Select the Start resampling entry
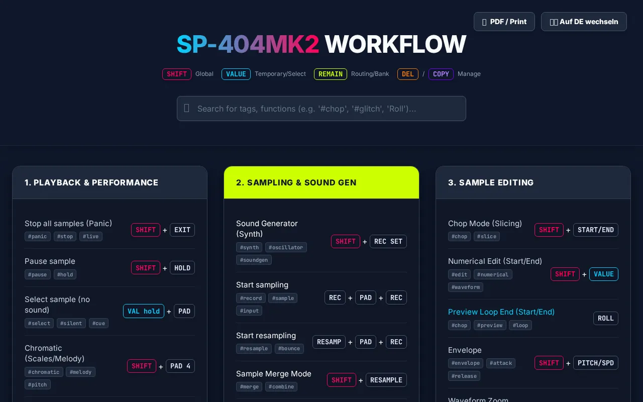This screenshot has height=402, width=643. pos(266,336)
